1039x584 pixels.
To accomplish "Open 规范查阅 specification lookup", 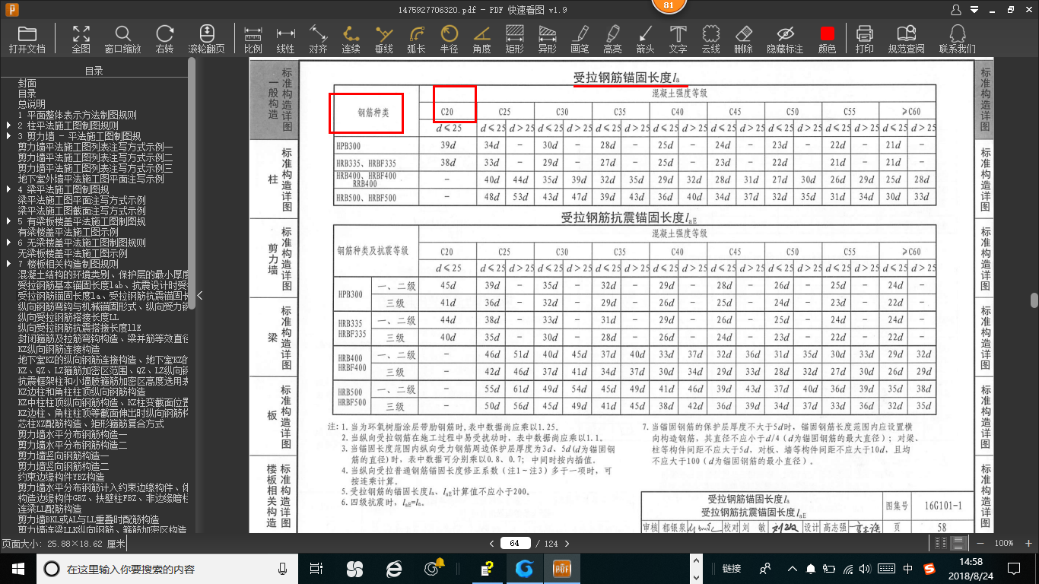I will [x=907, y=39].
